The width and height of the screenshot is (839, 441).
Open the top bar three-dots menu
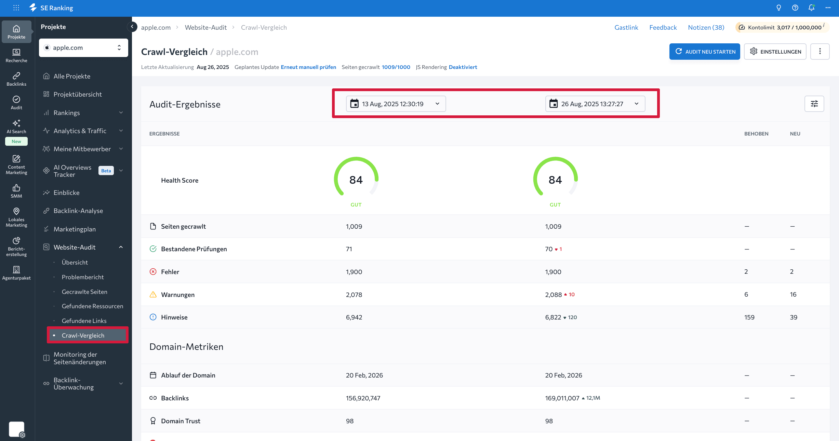[828, 8]
